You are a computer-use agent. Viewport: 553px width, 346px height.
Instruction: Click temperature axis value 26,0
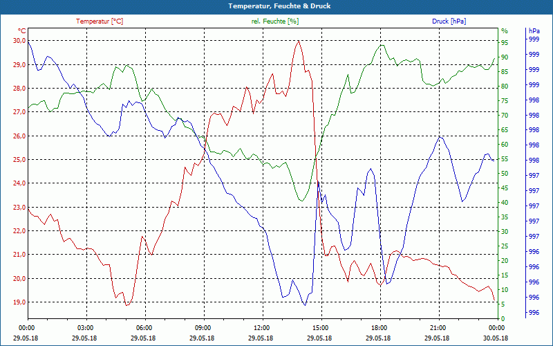19,136
